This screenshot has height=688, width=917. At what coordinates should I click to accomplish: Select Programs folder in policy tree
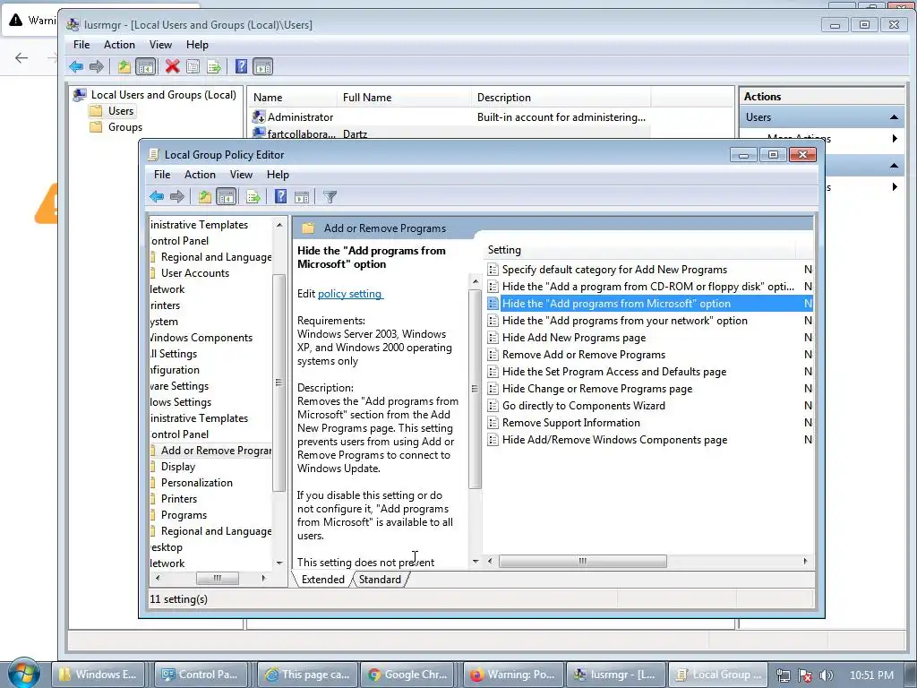184,515
